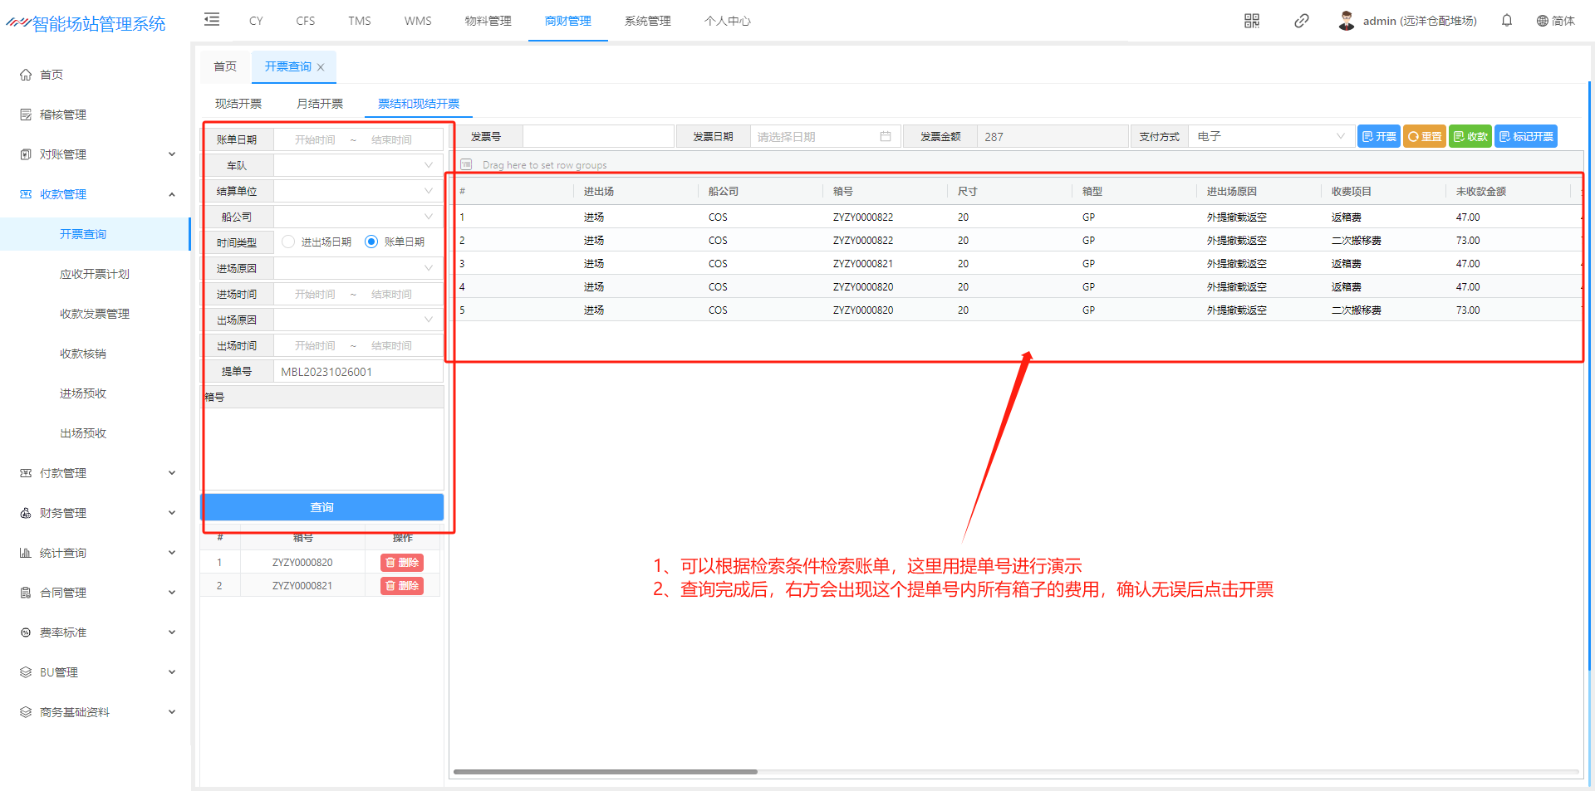Delete container ZYZY0000820 with 删除 button

point(402,563)
